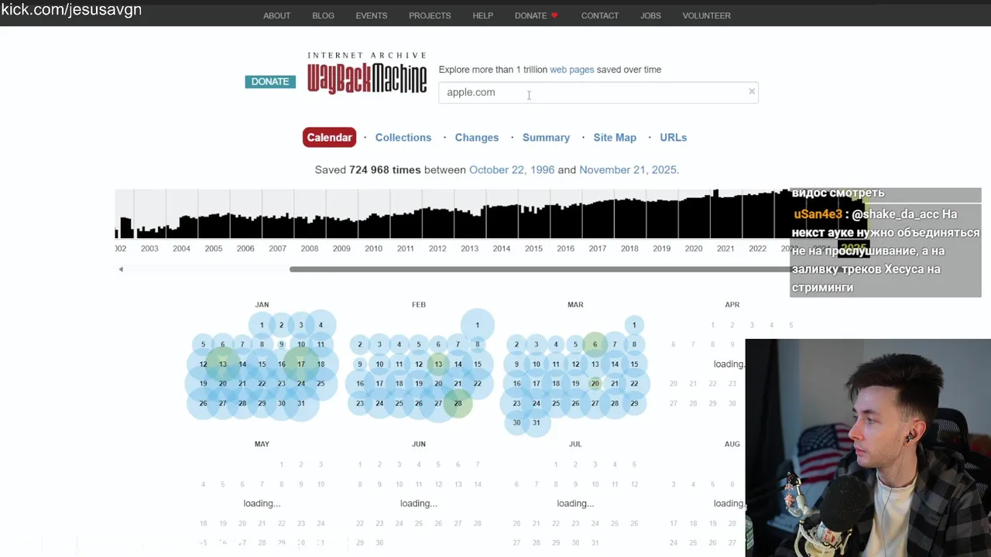Open February 20 snapshot bubble
Image resolution: width=991 pixels, height=557 pixels.
(438, 384)
